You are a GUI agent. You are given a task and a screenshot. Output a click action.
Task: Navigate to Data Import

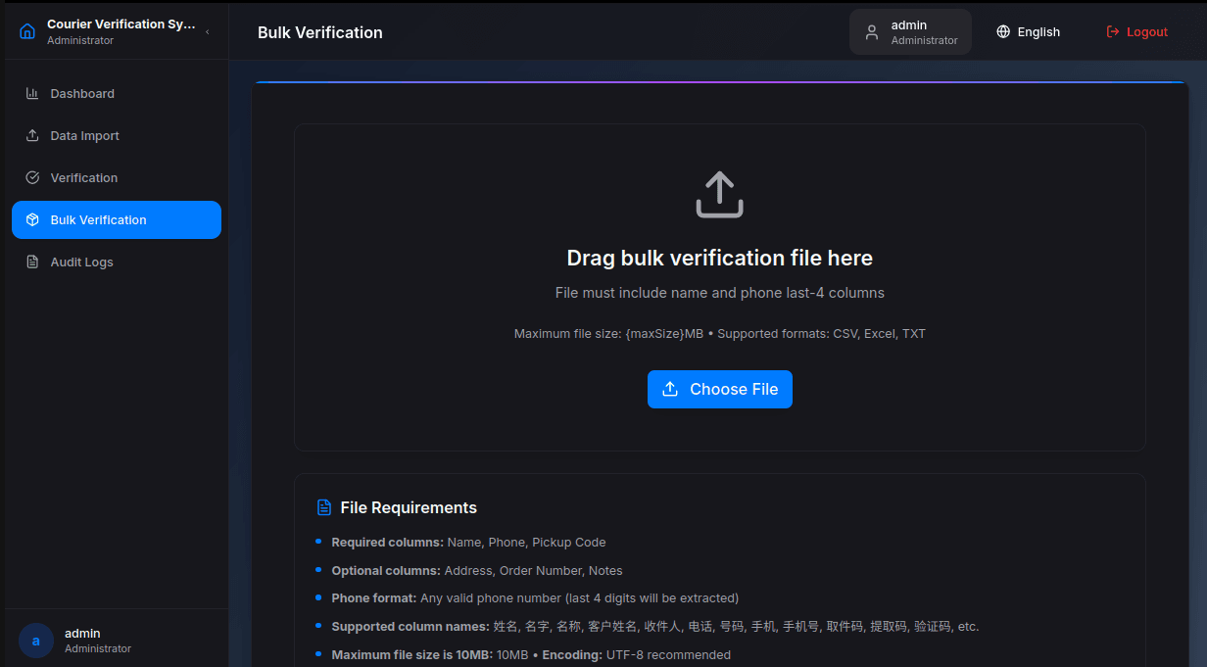click(84, 136)
